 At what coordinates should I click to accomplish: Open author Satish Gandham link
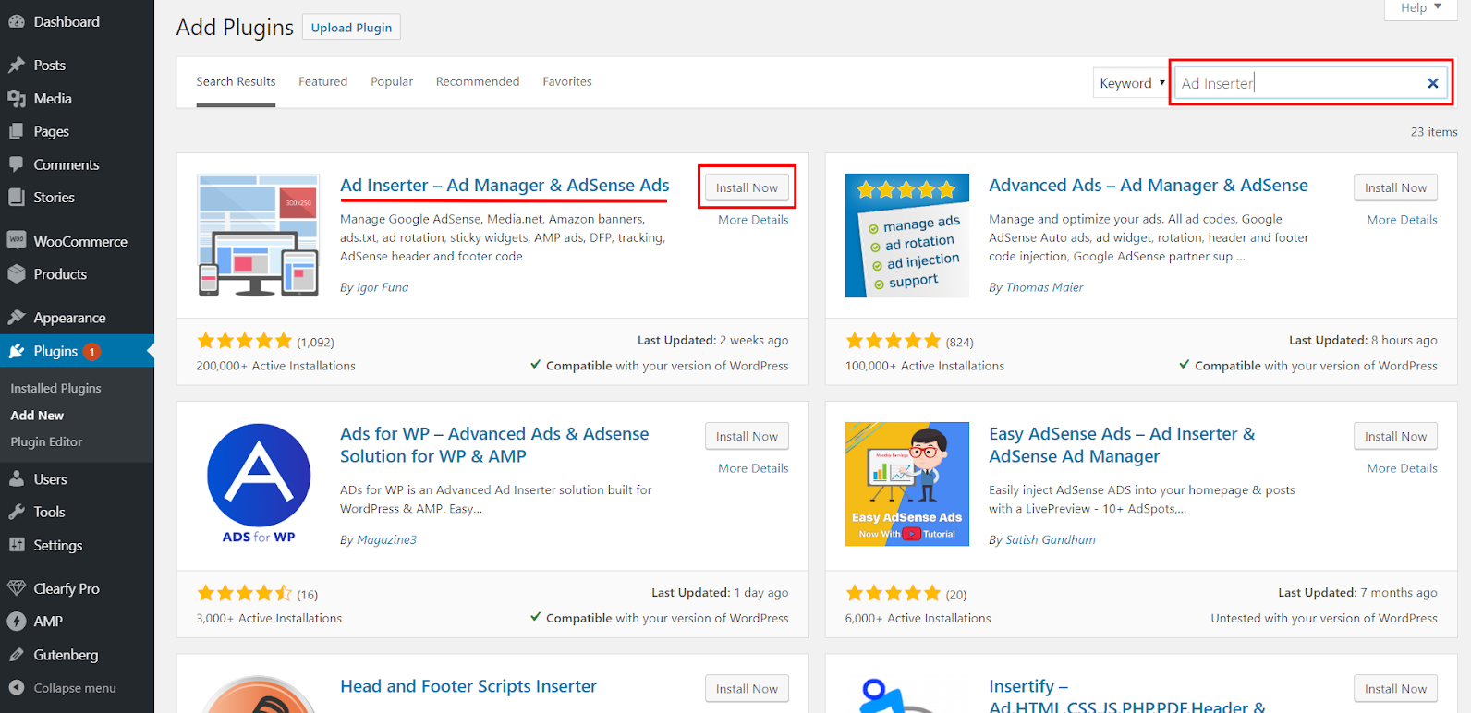click(1051, 539)
